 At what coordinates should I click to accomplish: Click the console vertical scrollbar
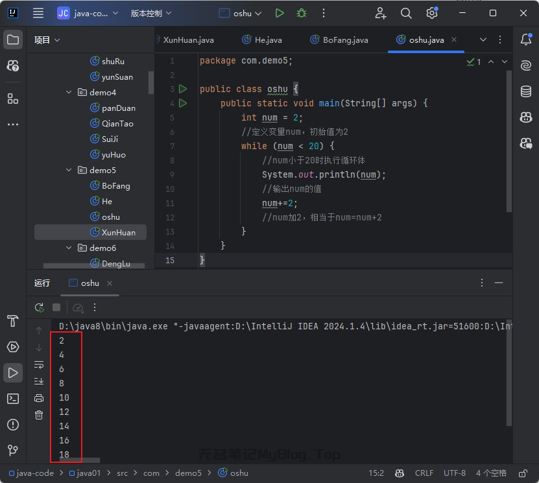[x=509, y=373]
